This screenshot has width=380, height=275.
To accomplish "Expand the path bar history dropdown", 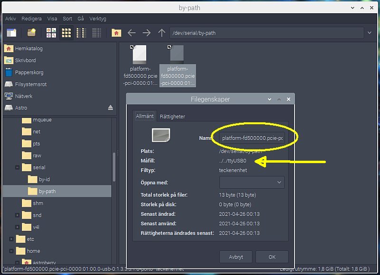I will (370, 33).
